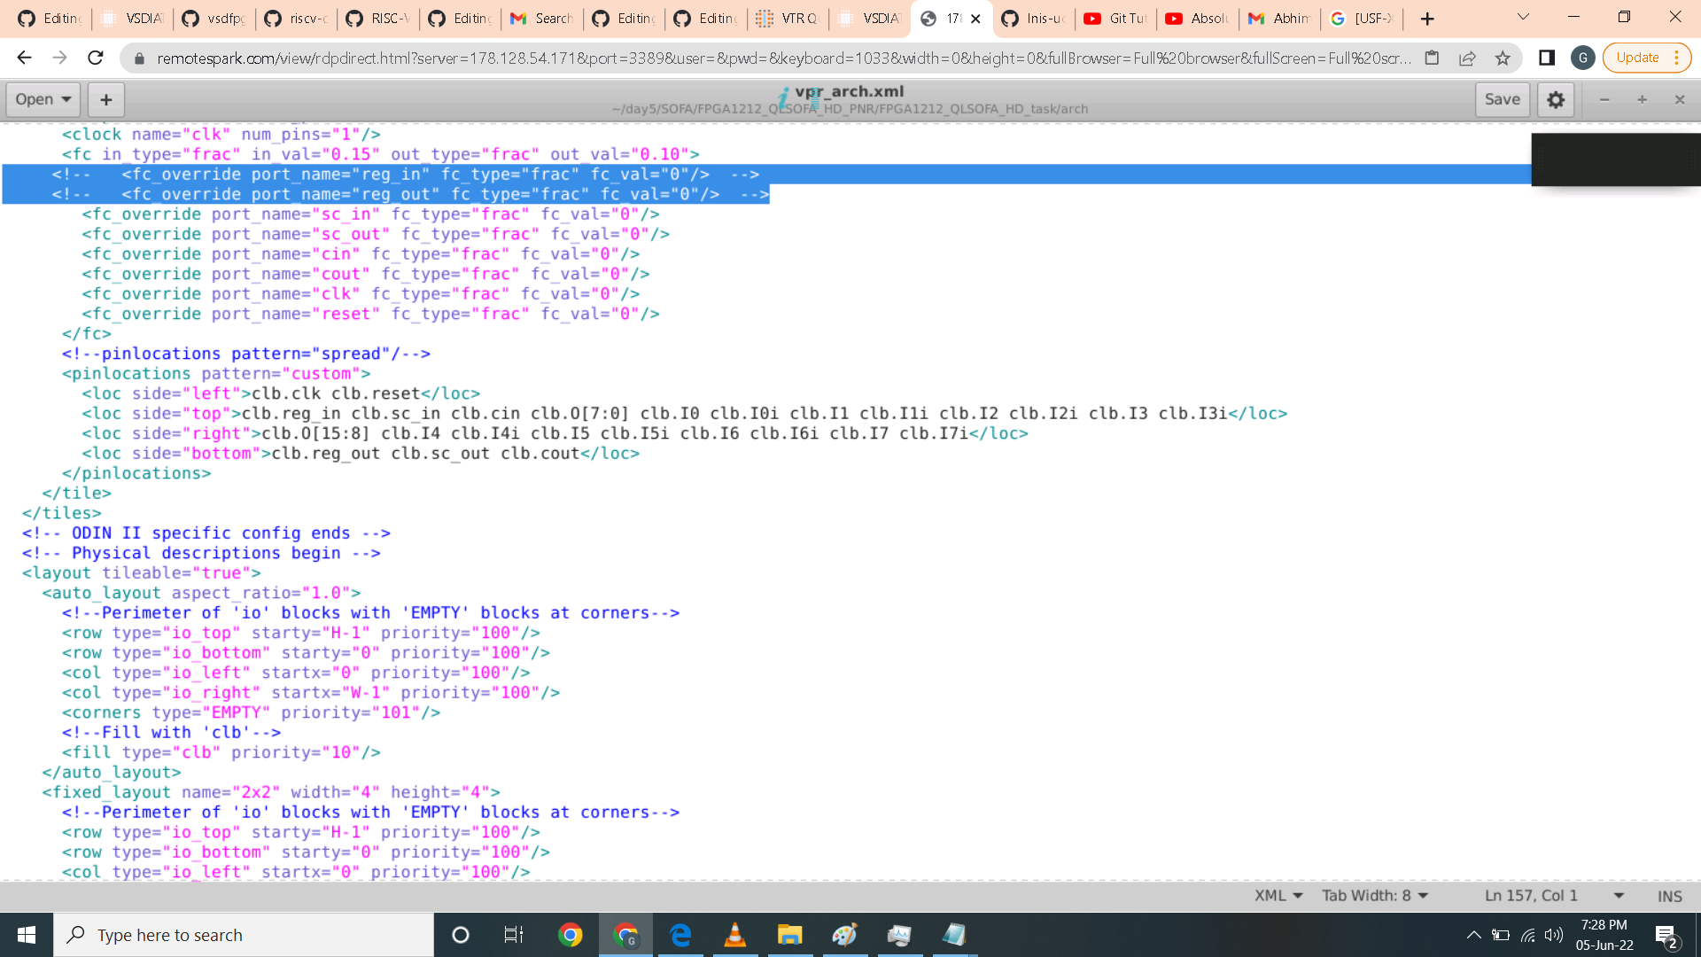Viewport: 1701px width, 957px height.
Task: Toggle INS insert mode indicator
Action: (1669, 896)
